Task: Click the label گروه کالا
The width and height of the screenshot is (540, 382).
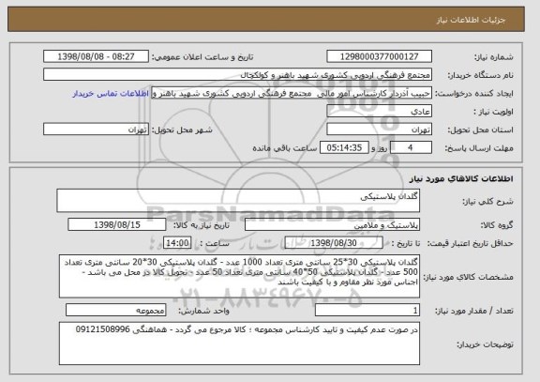Action: click(497, 225)
